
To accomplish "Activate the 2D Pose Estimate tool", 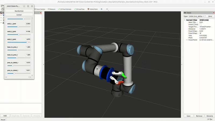I will [x=64, y=9].
